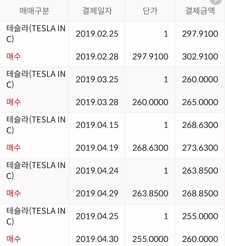The height and width of the screenshot is (246, 225).
Task: Click the settlement date 2019.04.30
Action: coord(97,239)
